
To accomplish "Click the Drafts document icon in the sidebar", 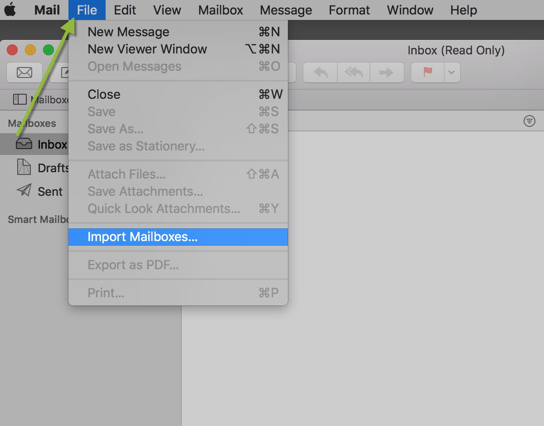I will click(x=24, y=167).
